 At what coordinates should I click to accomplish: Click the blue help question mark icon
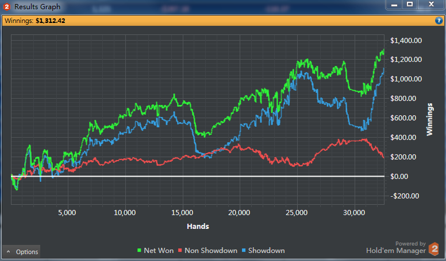439,21
